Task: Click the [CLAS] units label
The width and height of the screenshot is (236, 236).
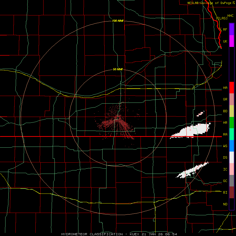Action: pos(222,18)
